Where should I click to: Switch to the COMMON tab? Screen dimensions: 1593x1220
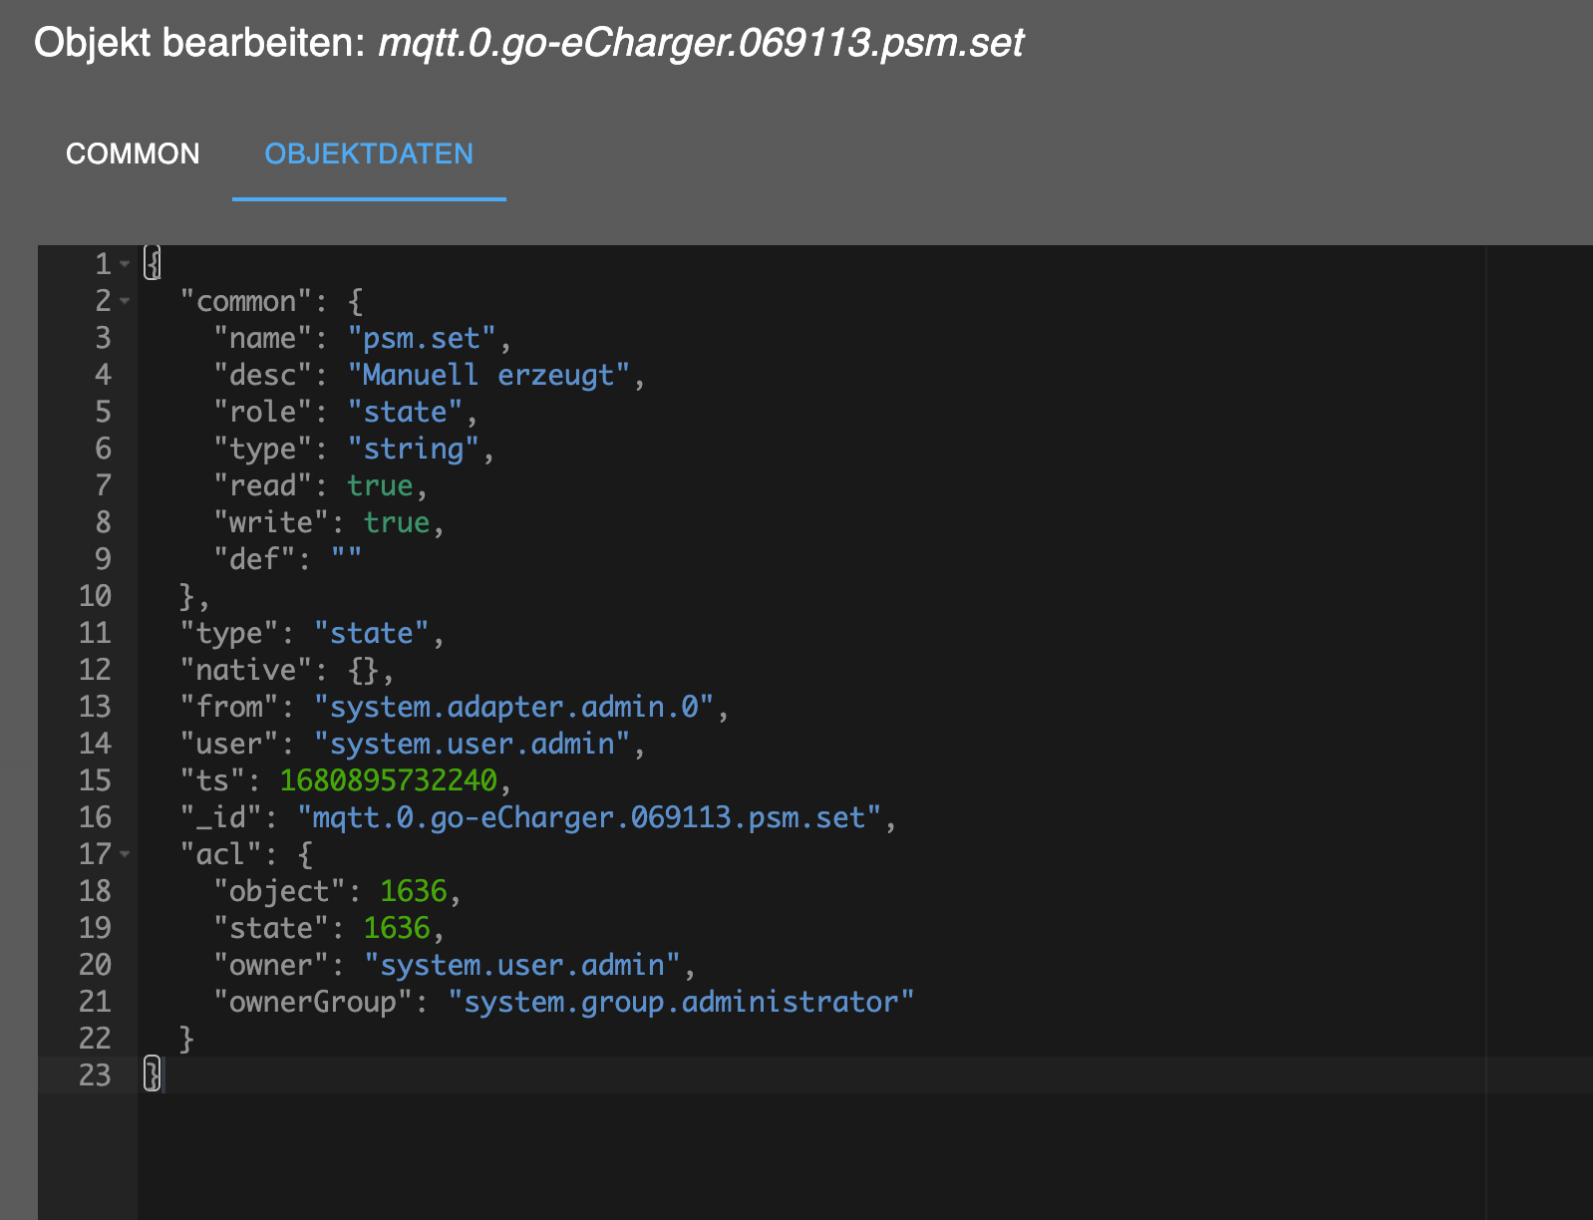[x=133, y=153]
